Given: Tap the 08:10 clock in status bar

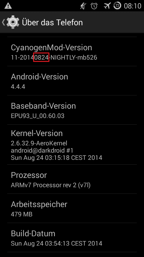Looking at the screenshot, I should pyautogui.click(x=133, y=6).
